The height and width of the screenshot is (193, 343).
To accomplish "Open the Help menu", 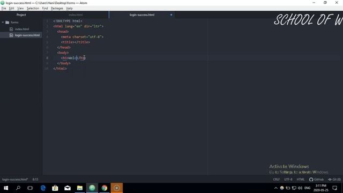I will tap(69, 9).
